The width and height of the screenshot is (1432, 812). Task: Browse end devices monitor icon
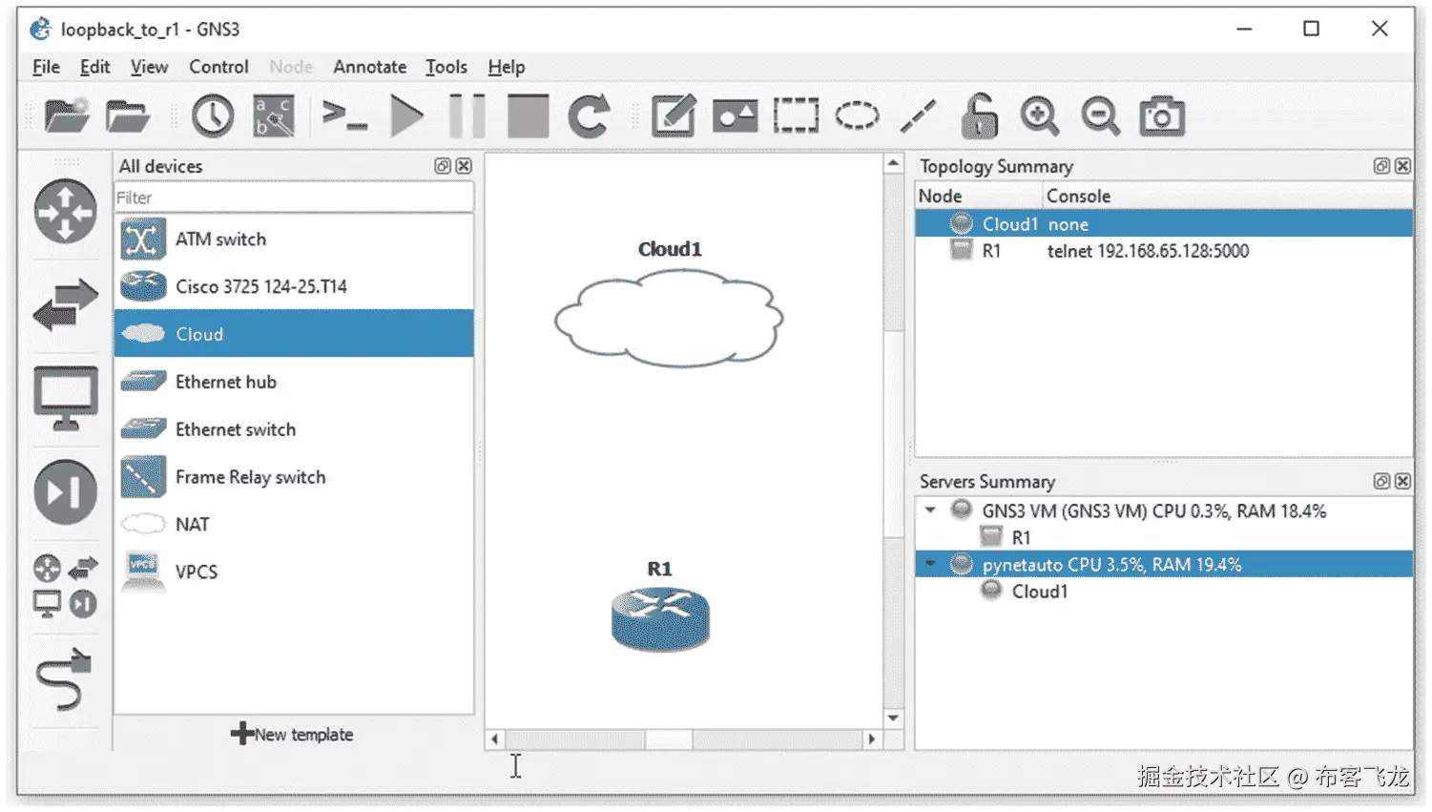click(x=66, y=398)
